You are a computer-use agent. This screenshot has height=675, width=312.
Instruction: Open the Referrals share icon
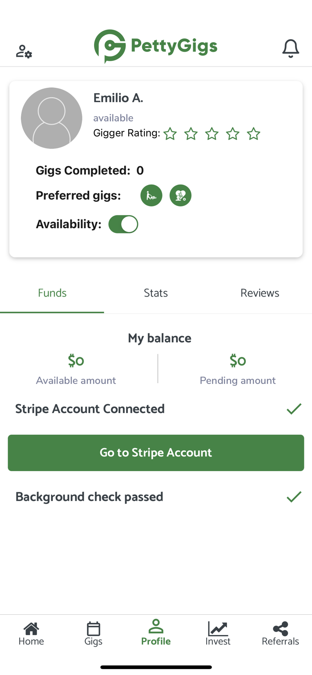click(x=280, y=629)
